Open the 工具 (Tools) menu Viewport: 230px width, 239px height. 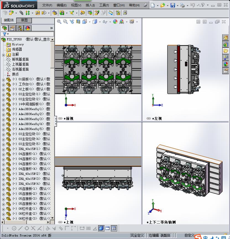point(104,5)
